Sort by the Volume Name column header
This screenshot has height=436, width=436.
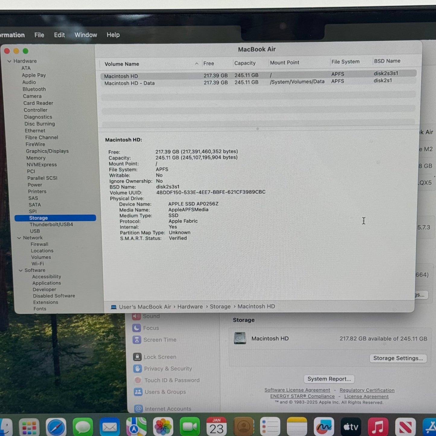coord(122,64)
